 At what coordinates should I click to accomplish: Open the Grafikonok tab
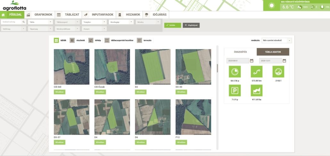43,15
